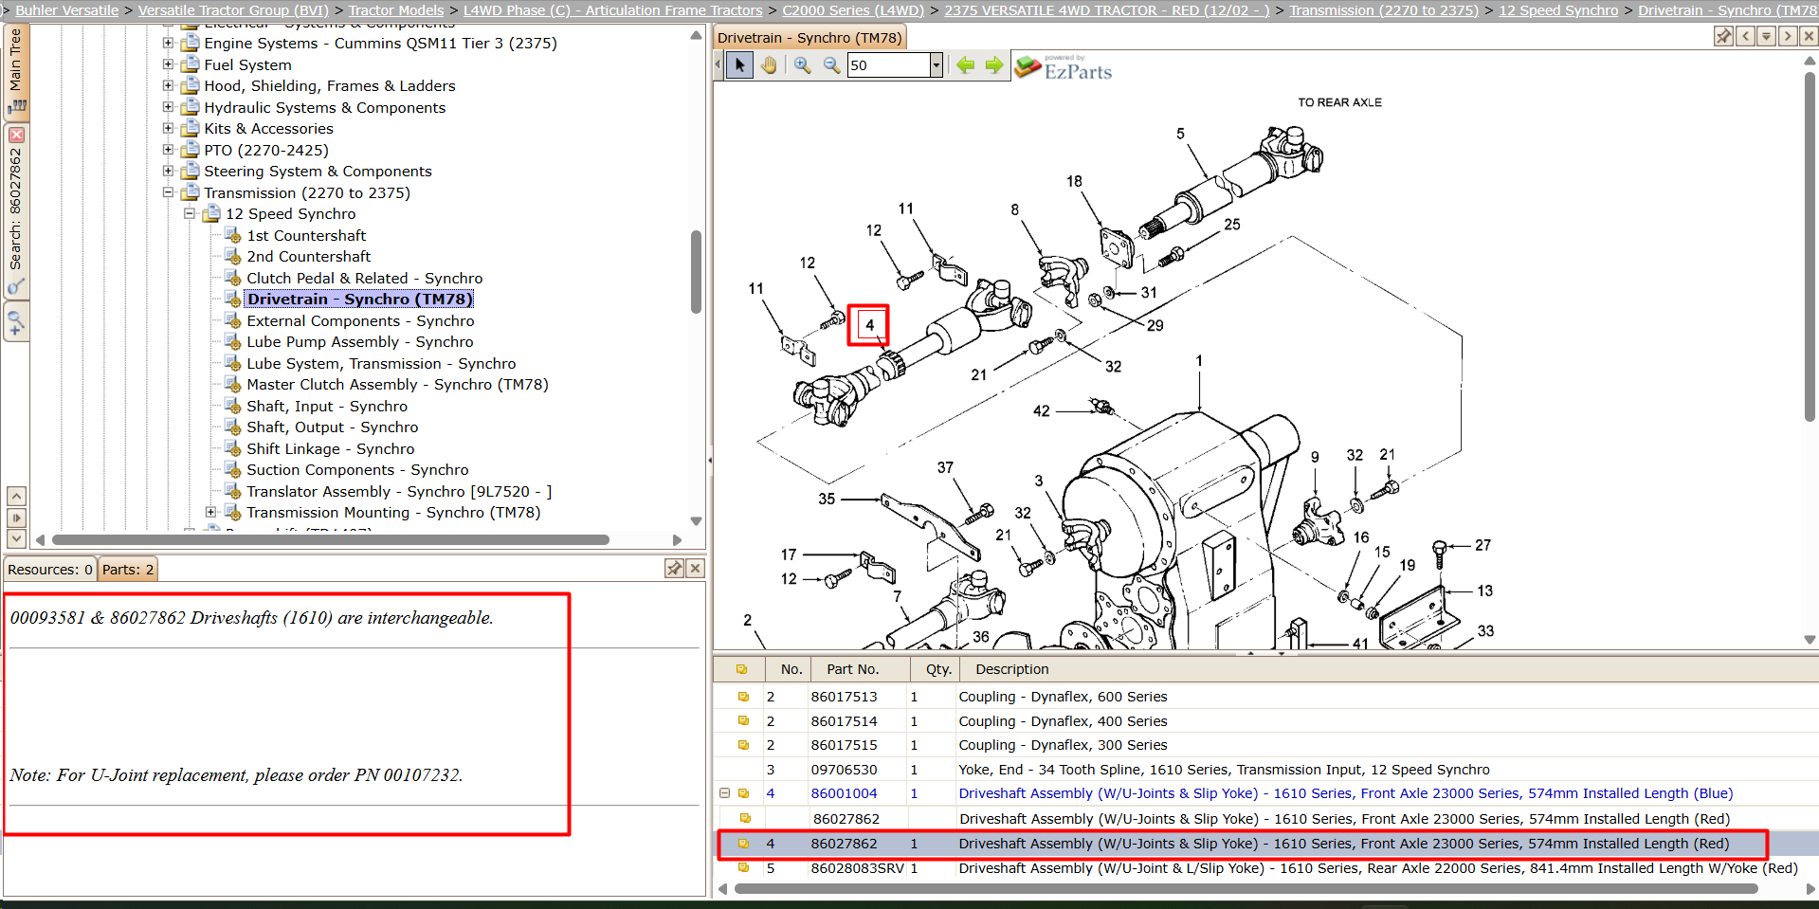Viewport: 1819px width, 909px height.
Task: Click the tree panel horizontal scrollbar
Action: click(331, 540)
